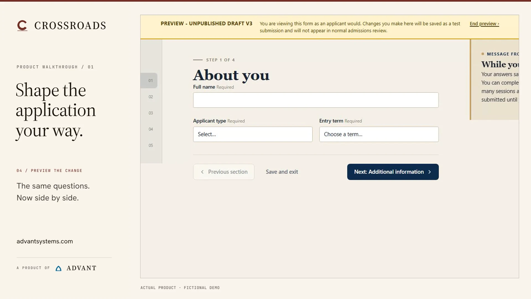Go to step 05 in the side rail
Screen dimensions: 531x299
(151, 145)
